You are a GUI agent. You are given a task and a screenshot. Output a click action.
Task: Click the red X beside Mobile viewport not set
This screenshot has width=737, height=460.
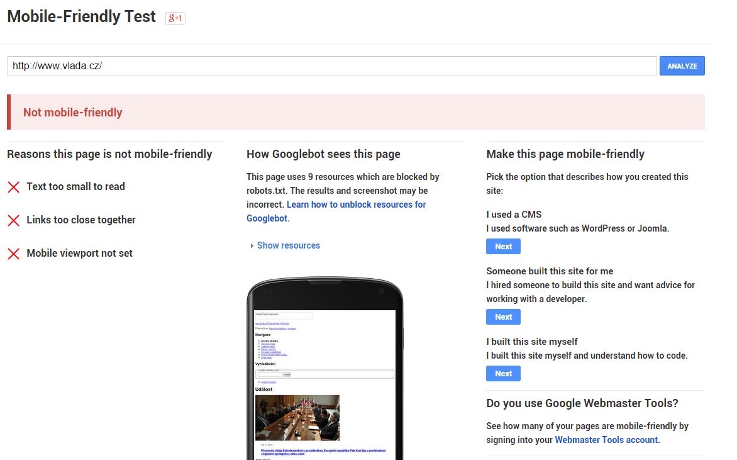click(x=13, y=254)
